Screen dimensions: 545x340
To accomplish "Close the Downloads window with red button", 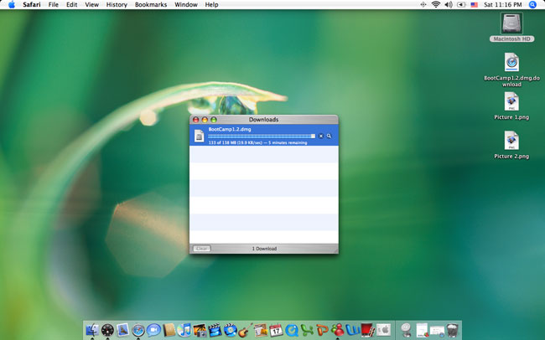I will (195, 120).
